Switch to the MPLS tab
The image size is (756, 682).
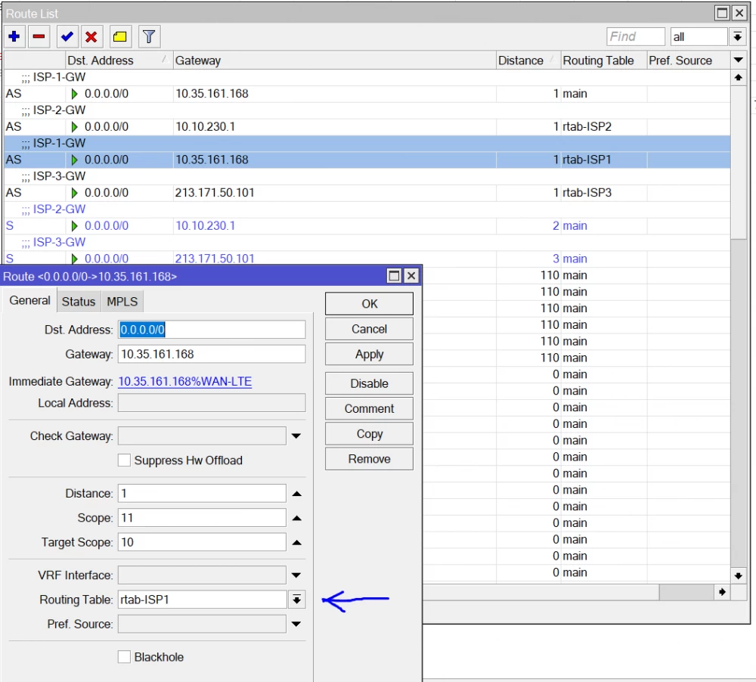pyautogui.click(x=122, y=301)
